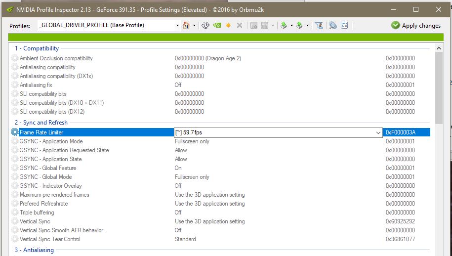Open the export profiles dropdown arrow
Screen dimensions: 452x256
coord(291,26)
